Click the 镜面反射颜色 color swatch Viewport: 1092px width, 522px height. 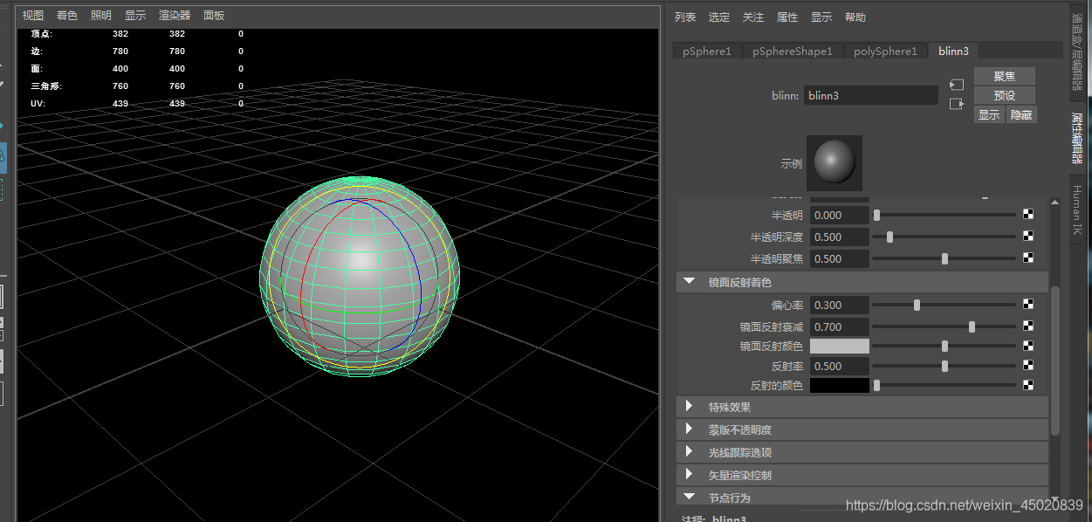click(840, 346)
